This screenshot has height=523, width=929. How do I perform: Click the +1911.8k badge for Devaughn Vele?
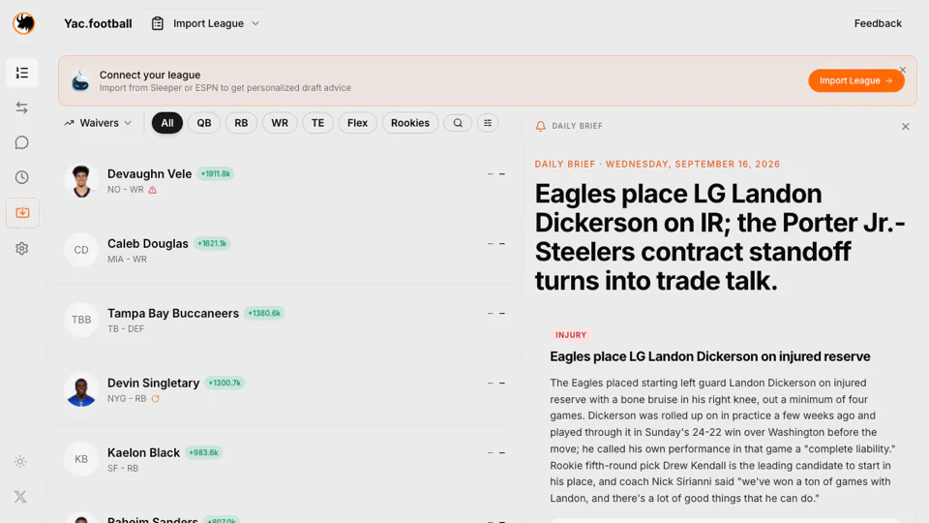click(215, 173)
